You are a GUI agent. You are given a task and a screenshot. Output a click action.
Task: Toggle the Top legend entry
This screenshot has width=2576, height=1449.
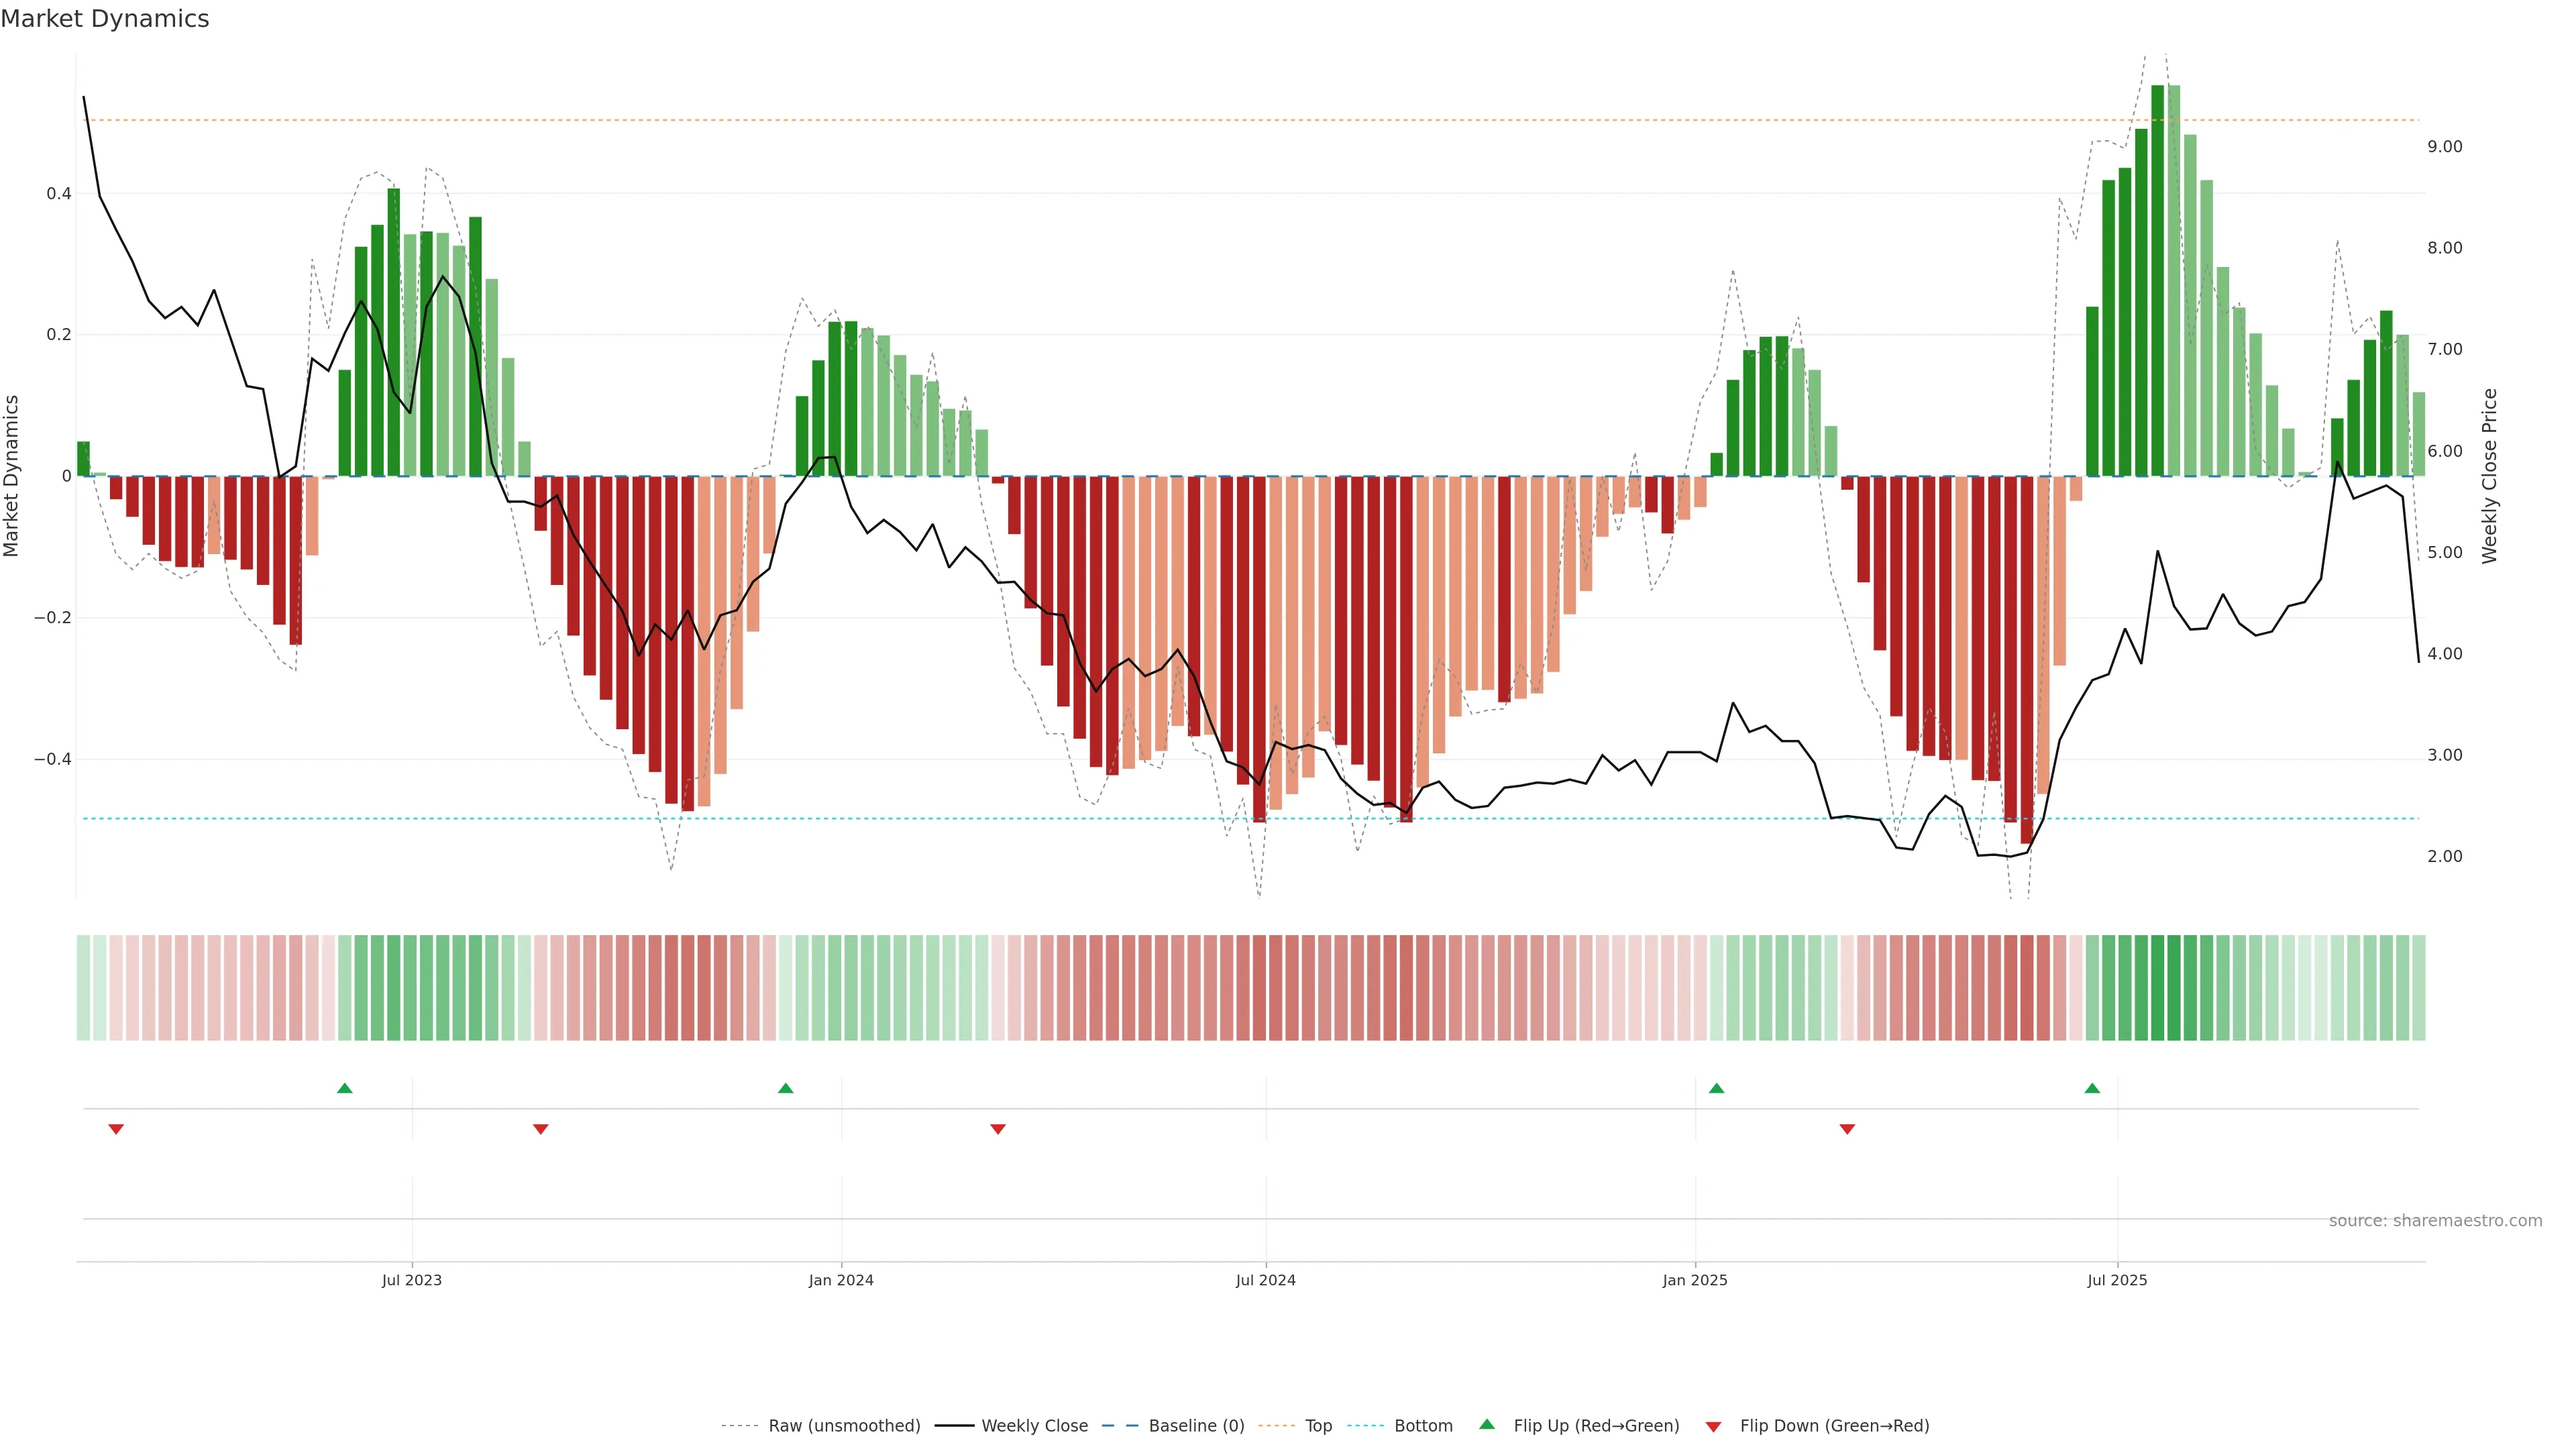(x=1318, y=1426)
